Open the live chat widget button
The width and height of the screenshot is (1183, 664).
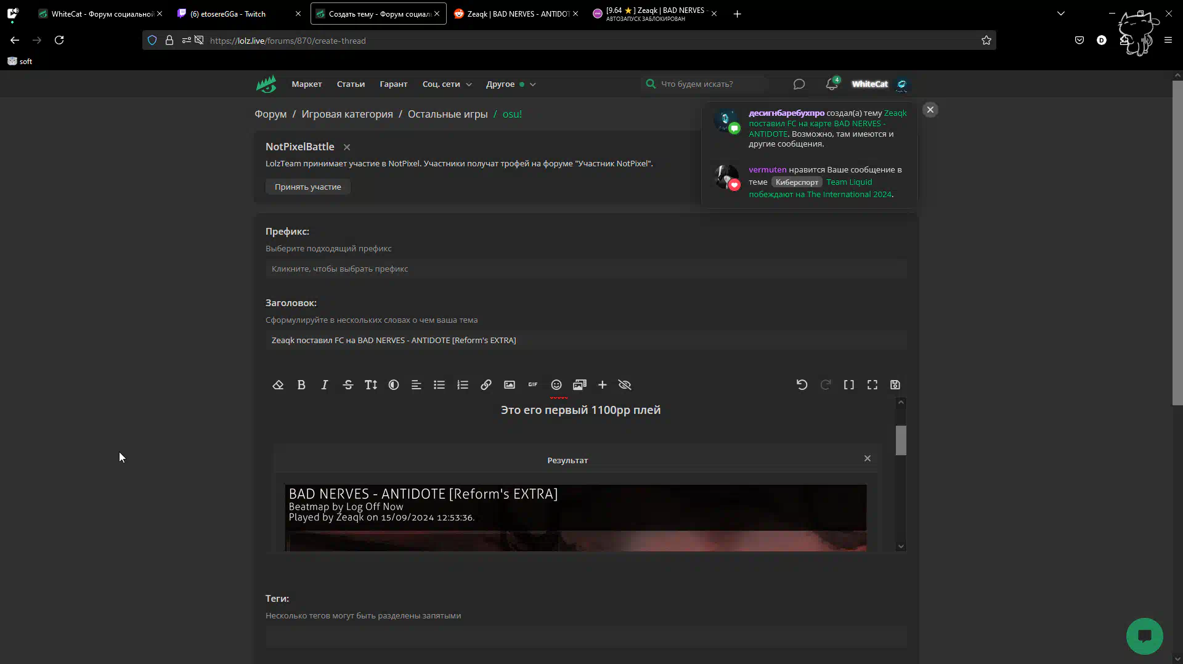(1144, 636)
